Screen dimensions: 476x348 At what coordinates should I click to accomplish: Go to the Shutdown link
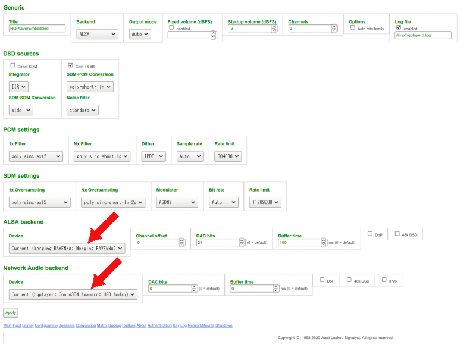point(224,326)
